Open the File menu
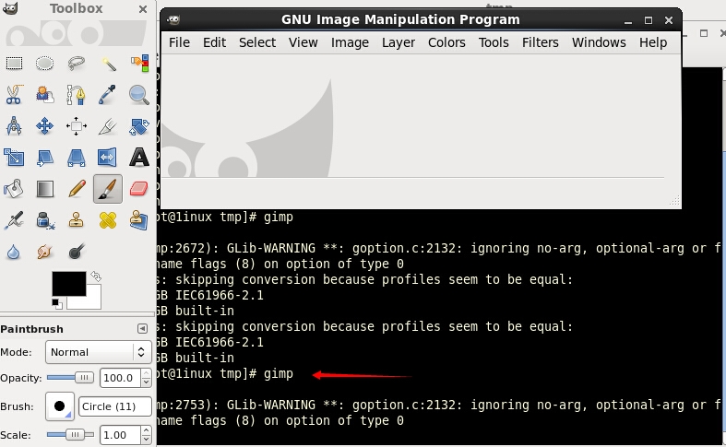The image size is (726, 447). pyautogui.click(x=179, y=42)
